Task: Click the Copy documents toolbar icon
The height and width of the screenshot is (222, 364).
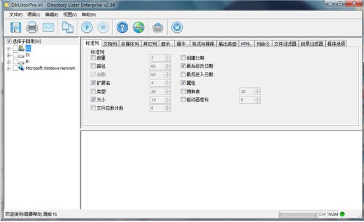Action: tap(67, 27)
